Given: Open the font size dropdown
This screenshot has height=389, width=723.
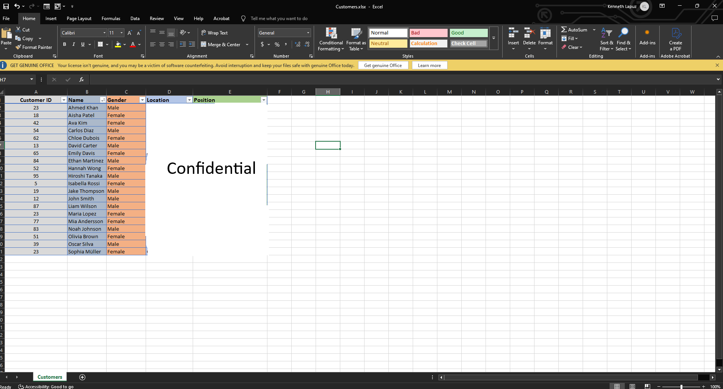Looking at the screenshot, I should (121, 33).
